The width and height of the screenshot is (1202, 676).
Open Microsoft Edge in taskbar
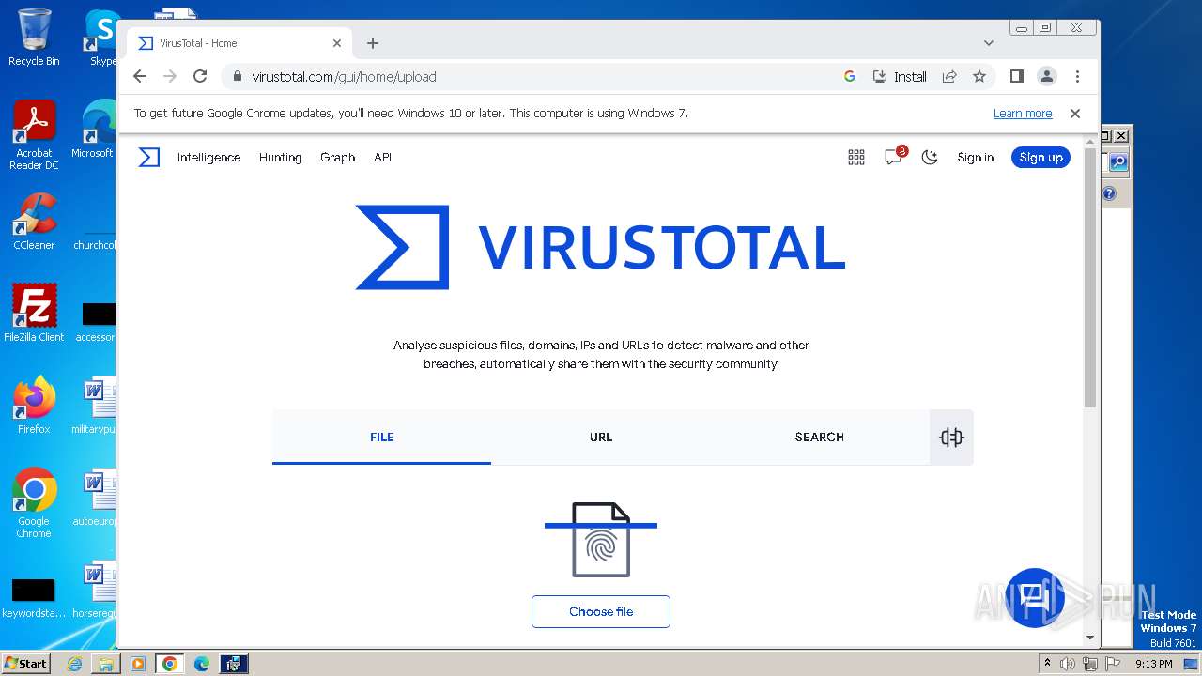[x=202, y=664]
